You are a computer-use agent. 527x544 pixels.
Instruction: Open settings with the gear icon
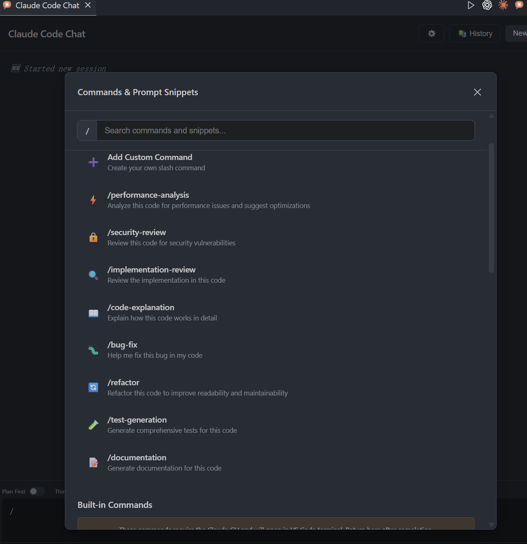coord(431,34)
